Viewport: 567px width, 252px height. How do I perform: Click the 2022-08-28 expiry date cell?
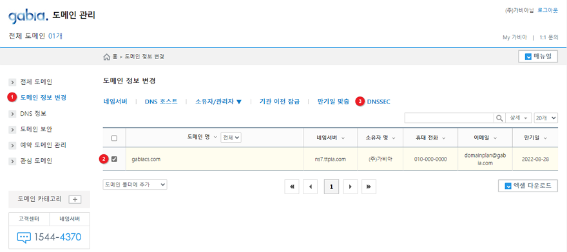pos(535,159)
